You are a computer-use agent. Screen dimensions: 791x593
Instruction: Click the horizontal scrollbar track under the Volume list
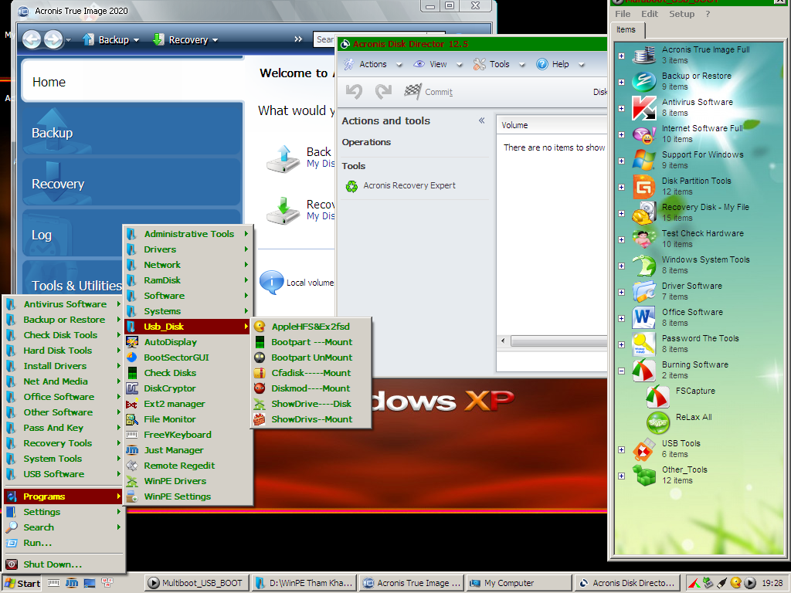point(559,341)
